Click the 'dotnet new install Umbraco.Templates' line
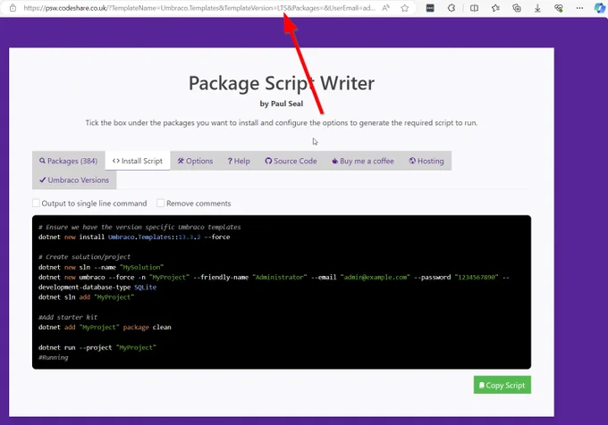 pyautogui.click(x=134, y=237)
